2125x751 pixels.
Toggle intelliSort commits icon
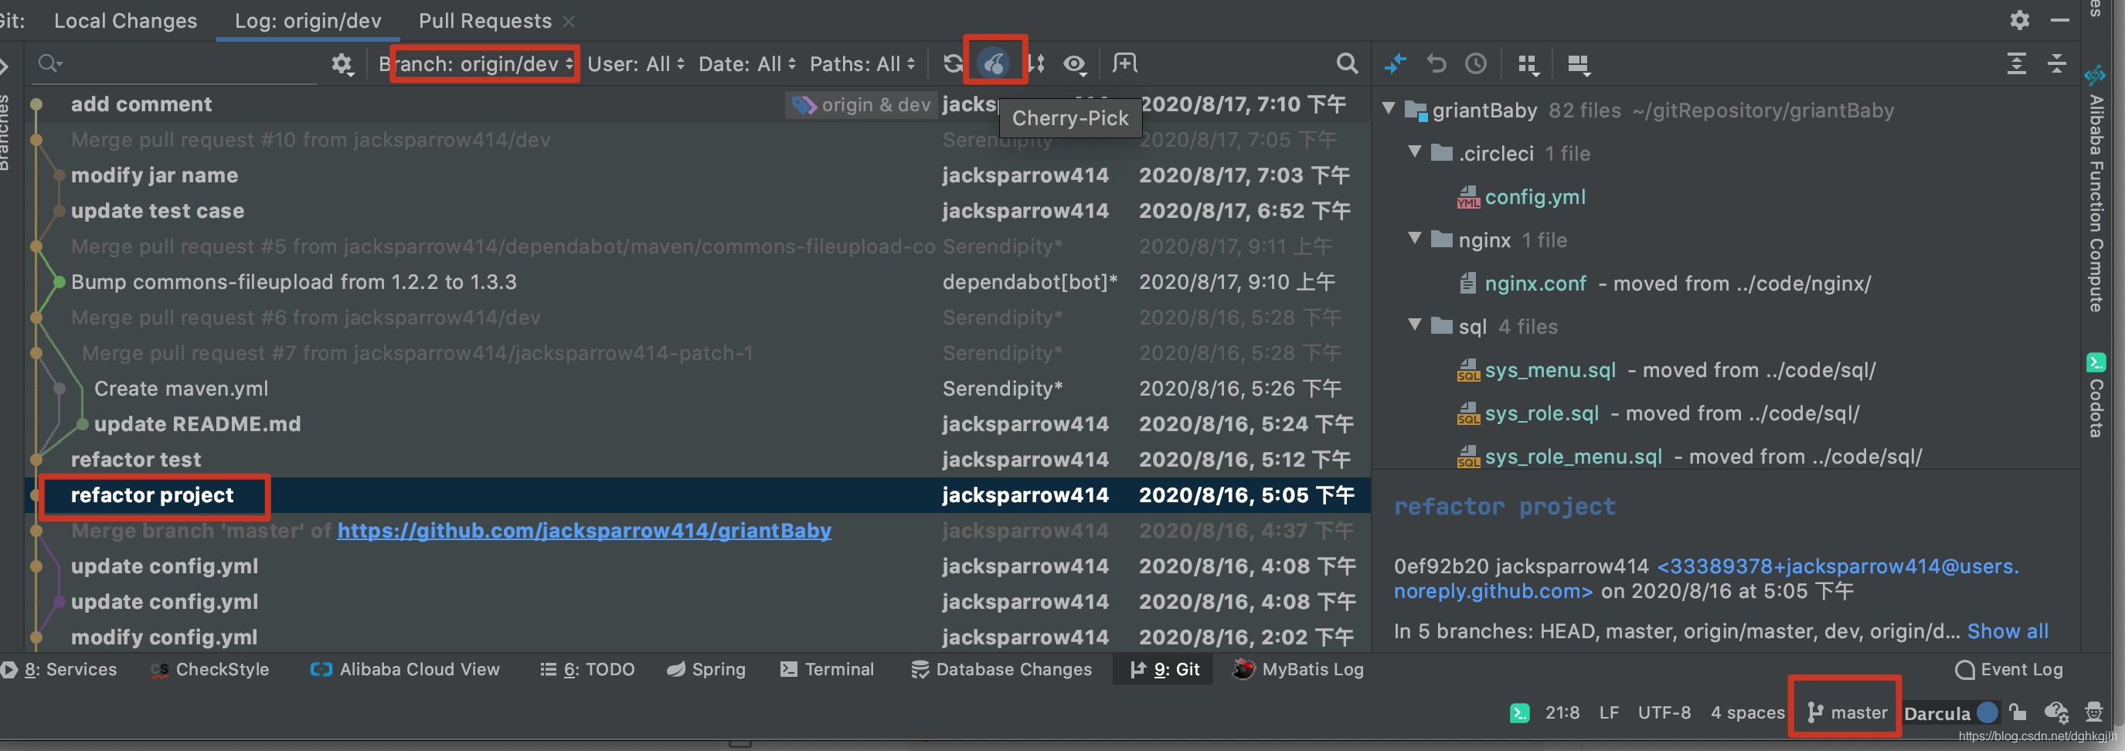[x=1036, y=63]
